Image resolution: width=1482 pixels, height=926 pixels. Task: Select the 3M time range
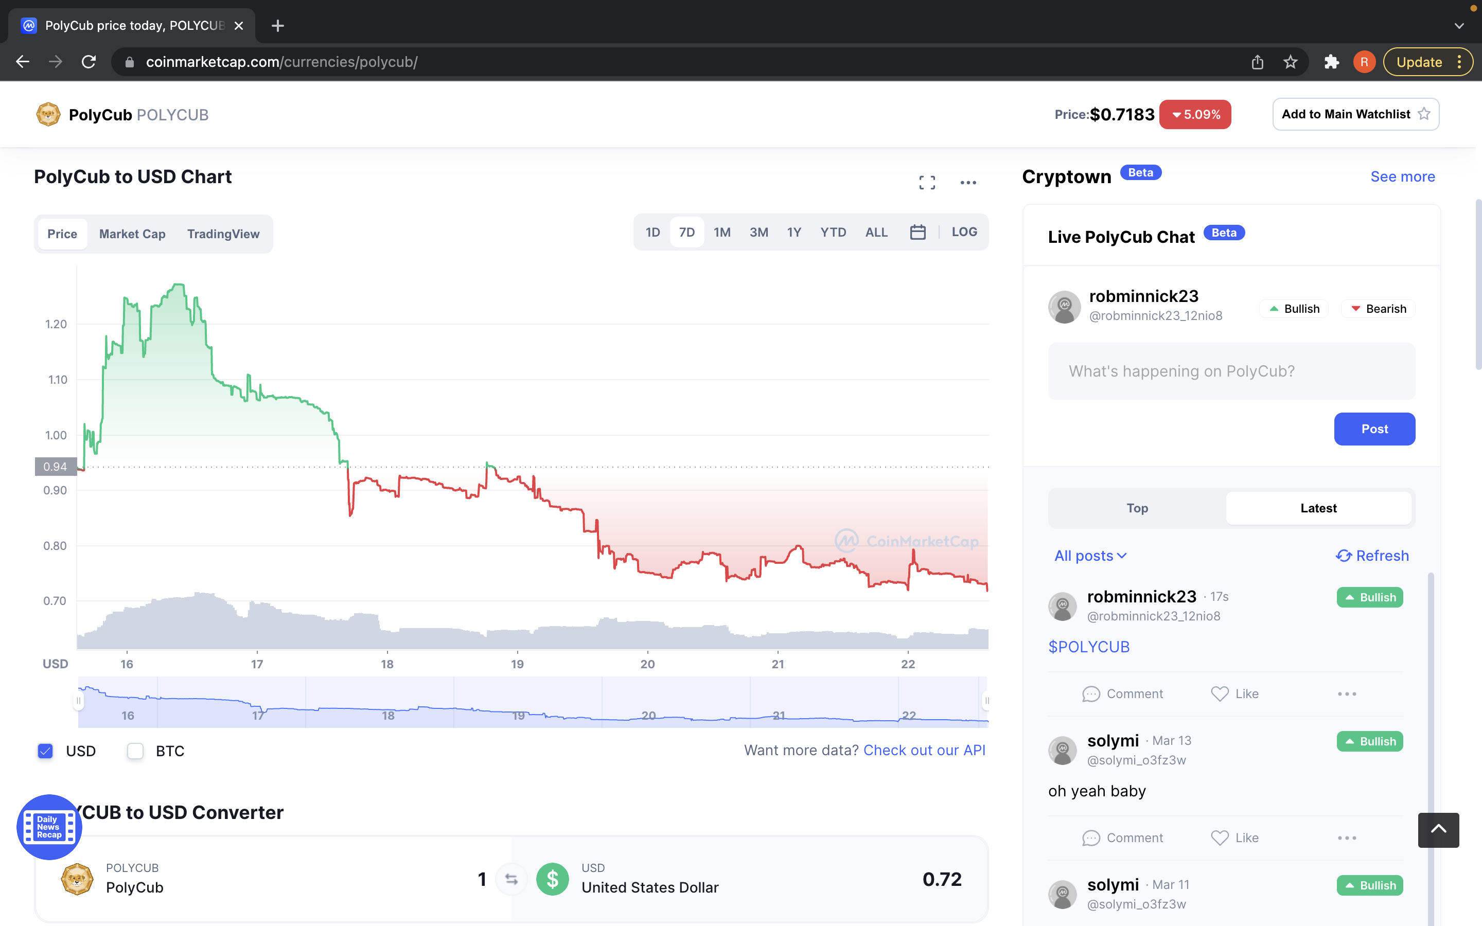[759, 232]
